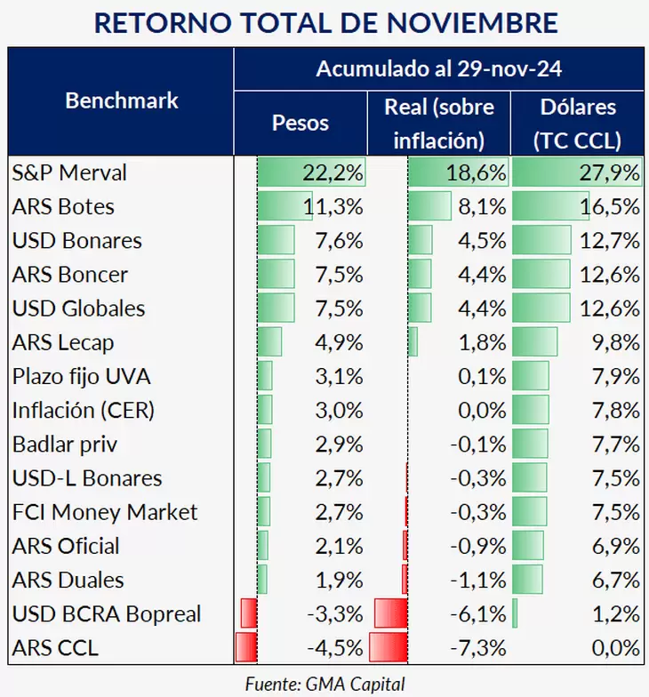This screenshot has width=649, height=697.
Task: Select the Plazo fijo UVA row label
Action: 82,377
